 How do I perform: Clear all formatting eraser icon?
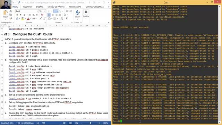pos(42,15)
